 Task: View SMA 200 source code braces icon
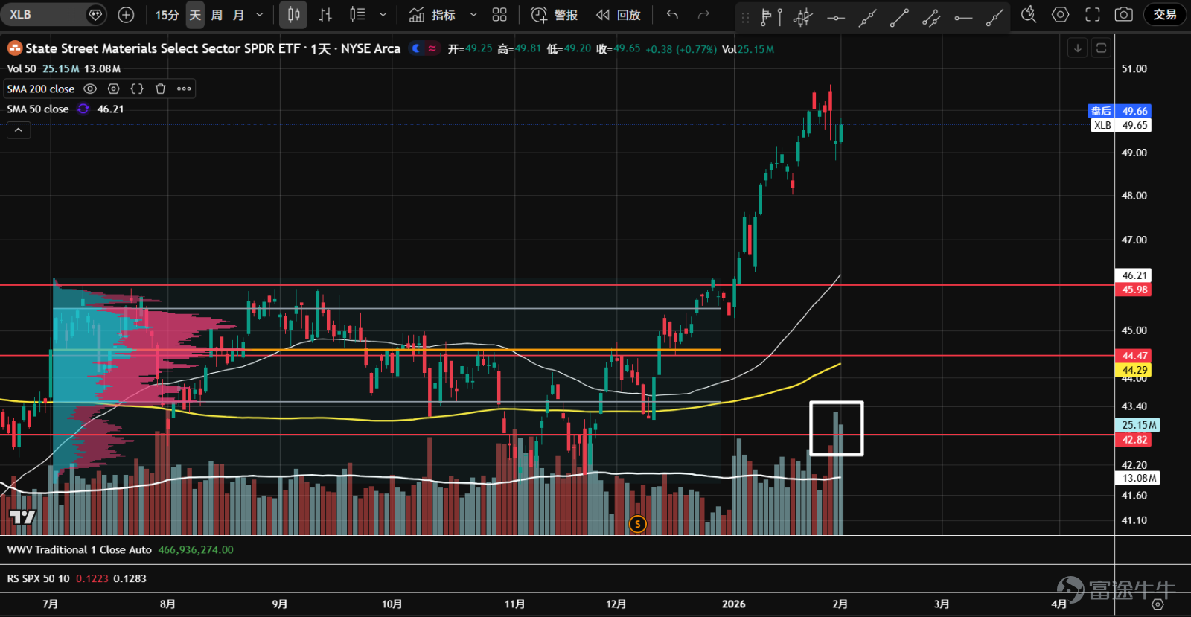click(137, 89)
